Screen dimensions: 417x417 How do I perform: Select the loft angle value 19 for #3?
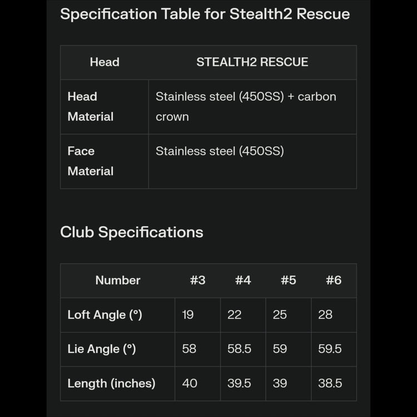click(188, 315)
